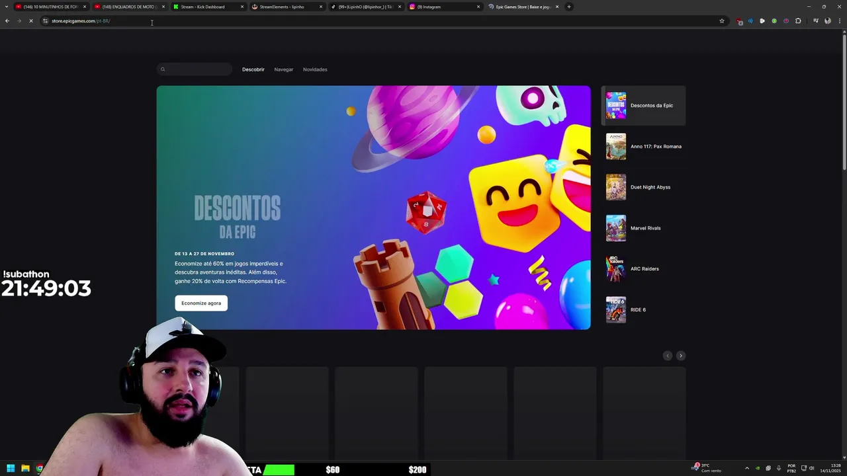Image resolution: width=847 pixels, height=476 pixels.
Task: Switch the POR PTB2 keyboard language
Action: [791, 468]
